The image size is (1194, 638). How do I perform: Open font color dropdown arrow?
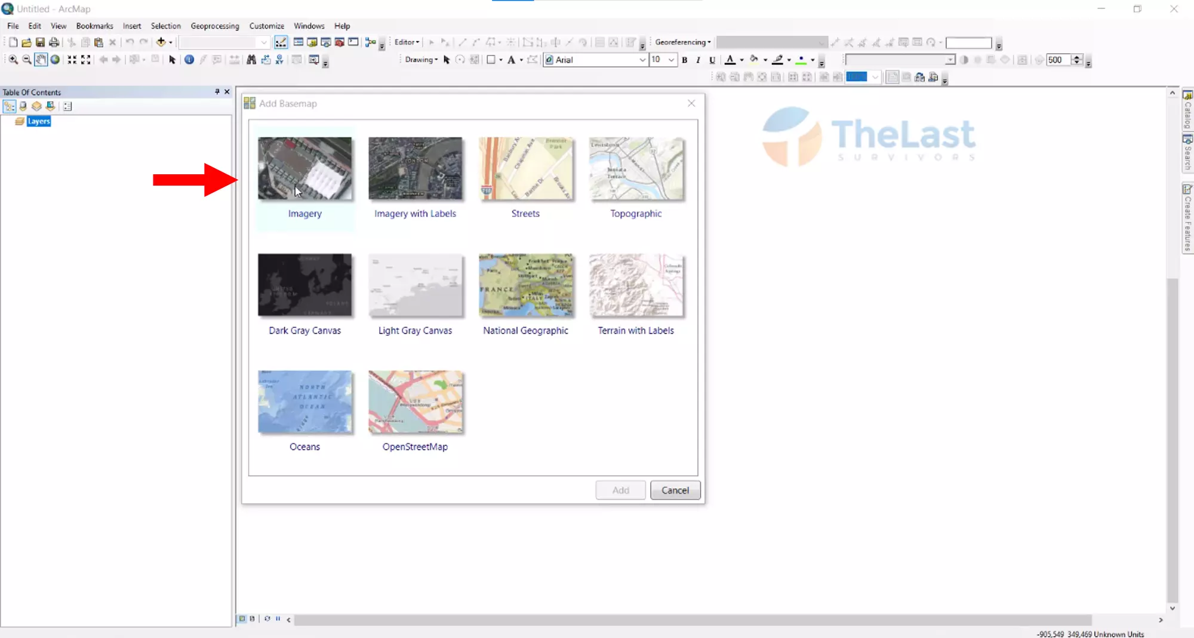tap(741, 60)
